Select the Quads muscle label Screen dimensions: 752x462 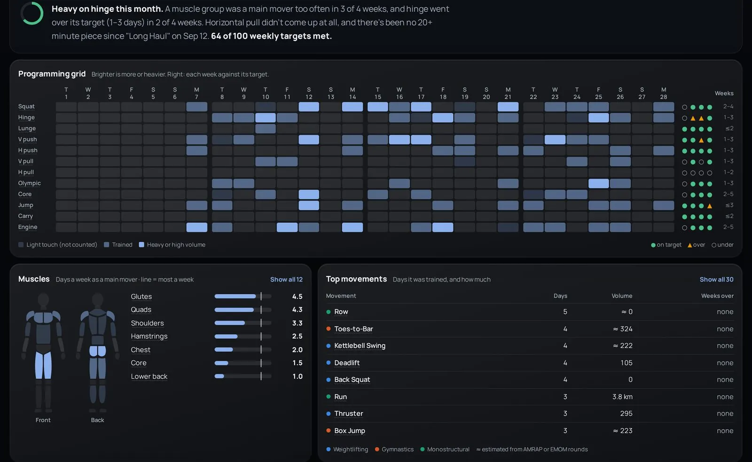[141, 310]
